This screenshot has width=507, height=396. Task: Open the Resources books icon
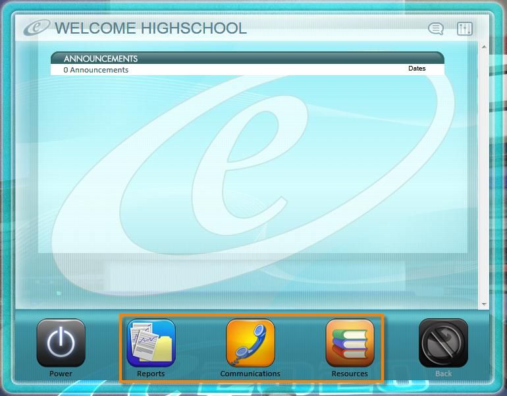click(x=350, y=343)
